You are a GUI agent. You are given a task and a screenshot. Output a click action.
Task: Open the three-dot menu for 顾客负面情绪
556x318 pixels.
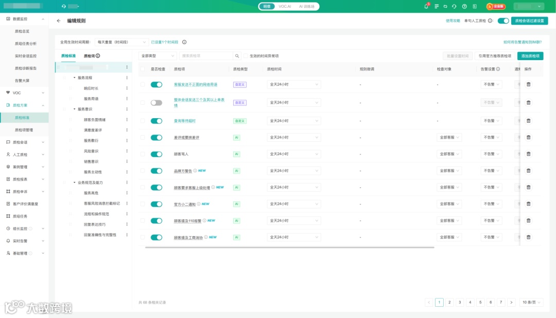pyautogui.click(x=127, y=120)
